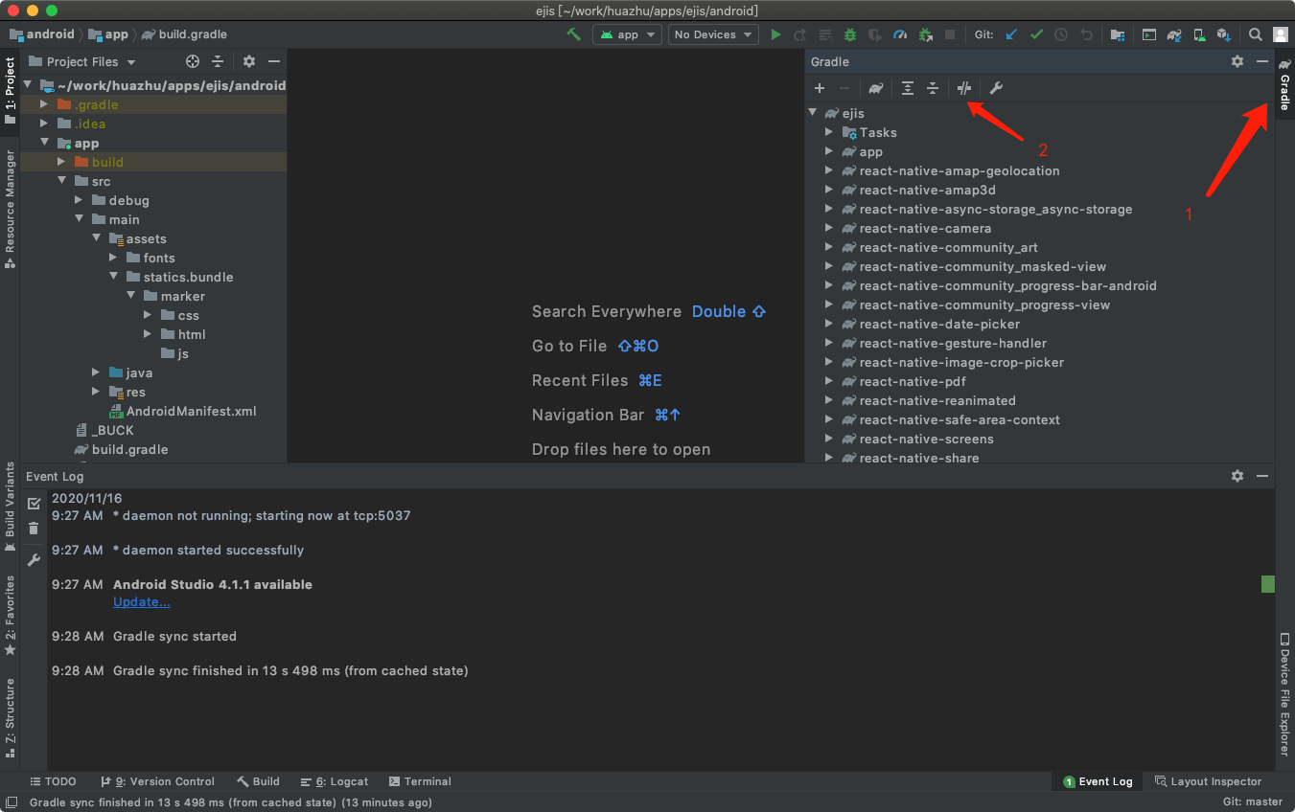Viewport: 1295px width, 812px height.
Task: Toggle Gradle offline mode
Action: click(x=964, y=88)
